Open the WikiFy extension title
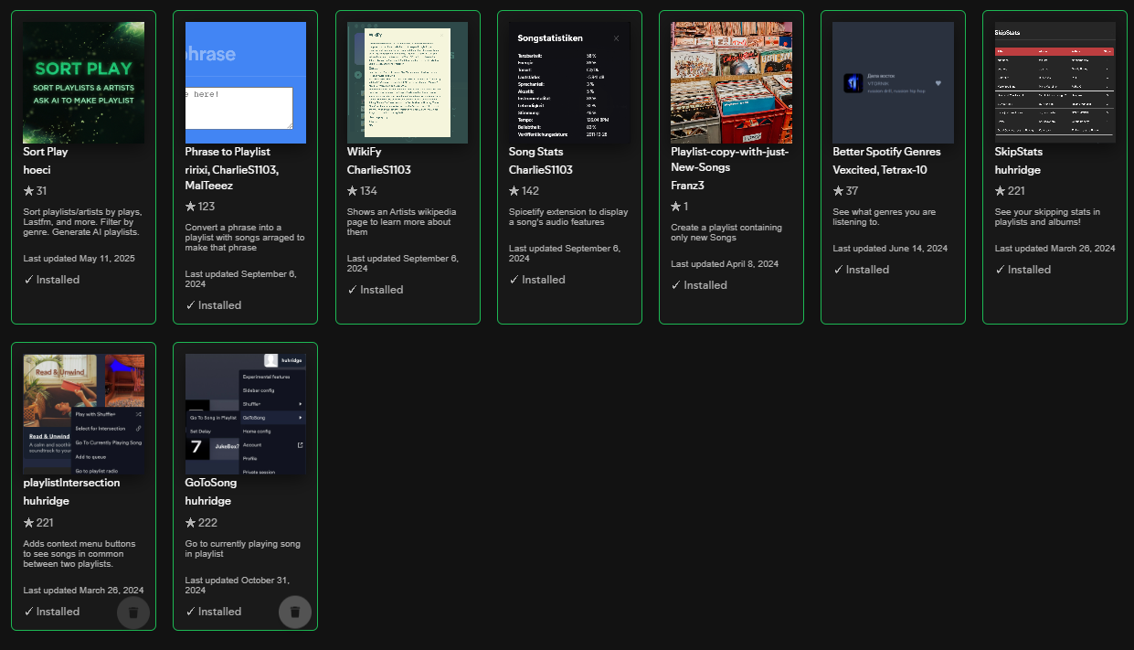Viewport: 1134px width, 650px height. pyautogui.click(x=364, y=152)
